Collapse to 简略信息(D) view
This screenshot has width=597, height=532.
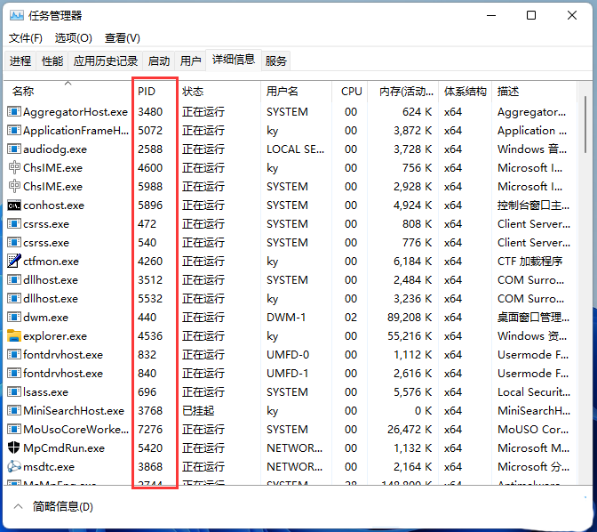53,507
